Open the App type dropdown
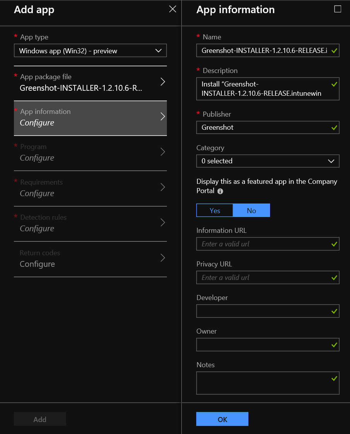The height and width of the screenshot is (434, 350). click(x=90, y=51)
